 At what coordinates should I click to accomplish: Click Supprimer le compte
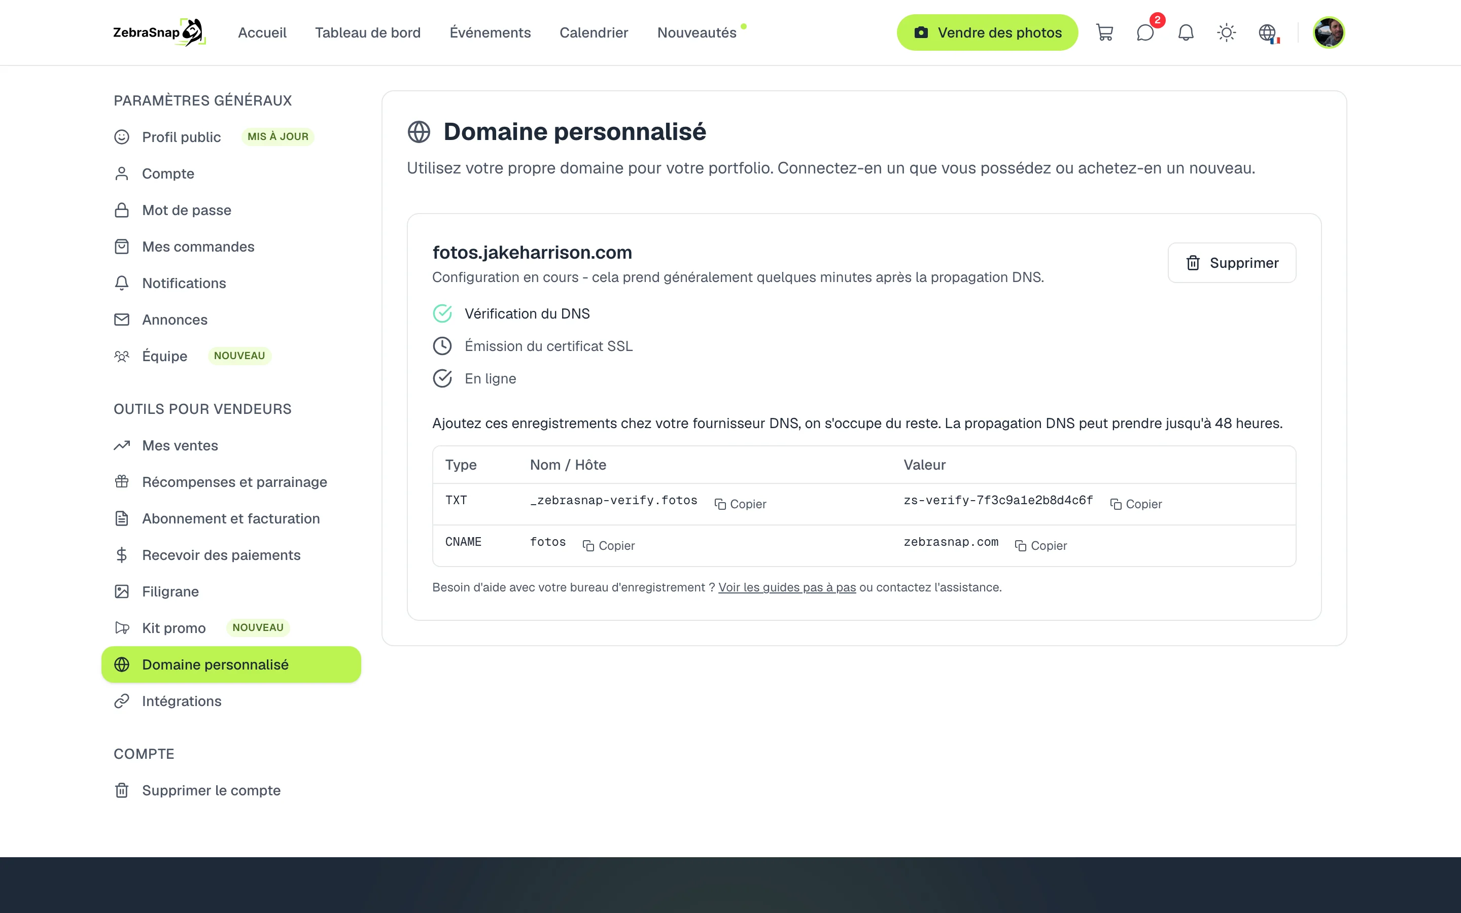pyautogui.click(x=231, y=790)
